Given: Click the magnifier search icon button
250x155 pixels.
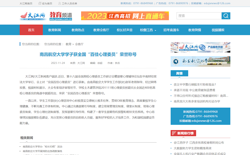Looking at the screenshot, I should coord(226,16).
